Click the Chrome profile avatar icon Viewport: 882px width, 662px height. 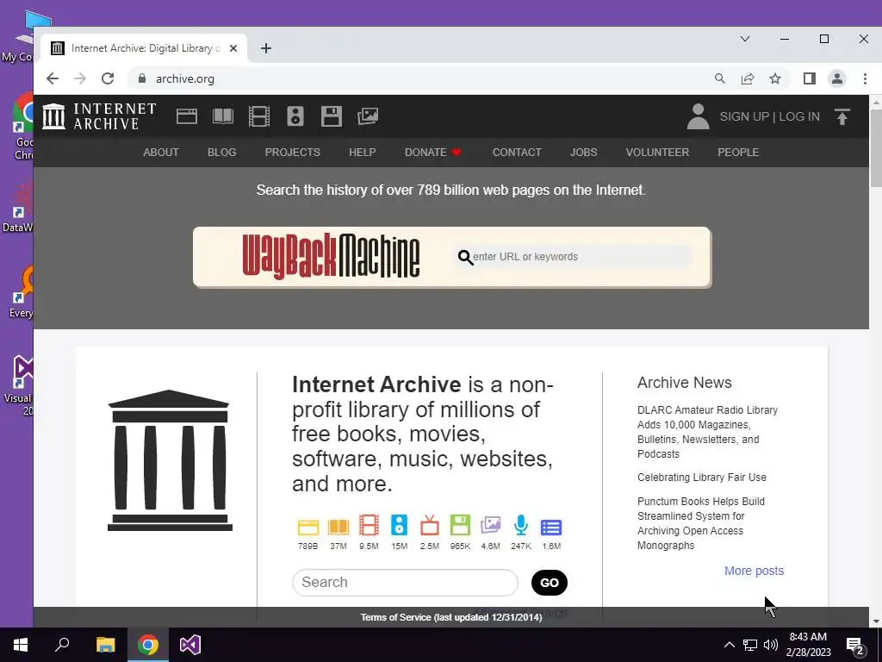[837, 78]
